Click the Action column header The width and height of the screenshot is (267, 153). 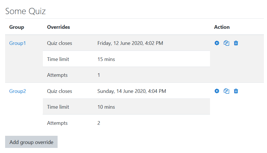[x=222, y=27]
